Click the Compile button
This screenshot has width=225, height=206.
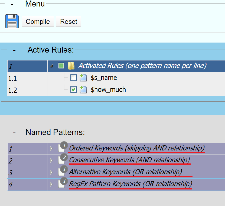(38, 21)
